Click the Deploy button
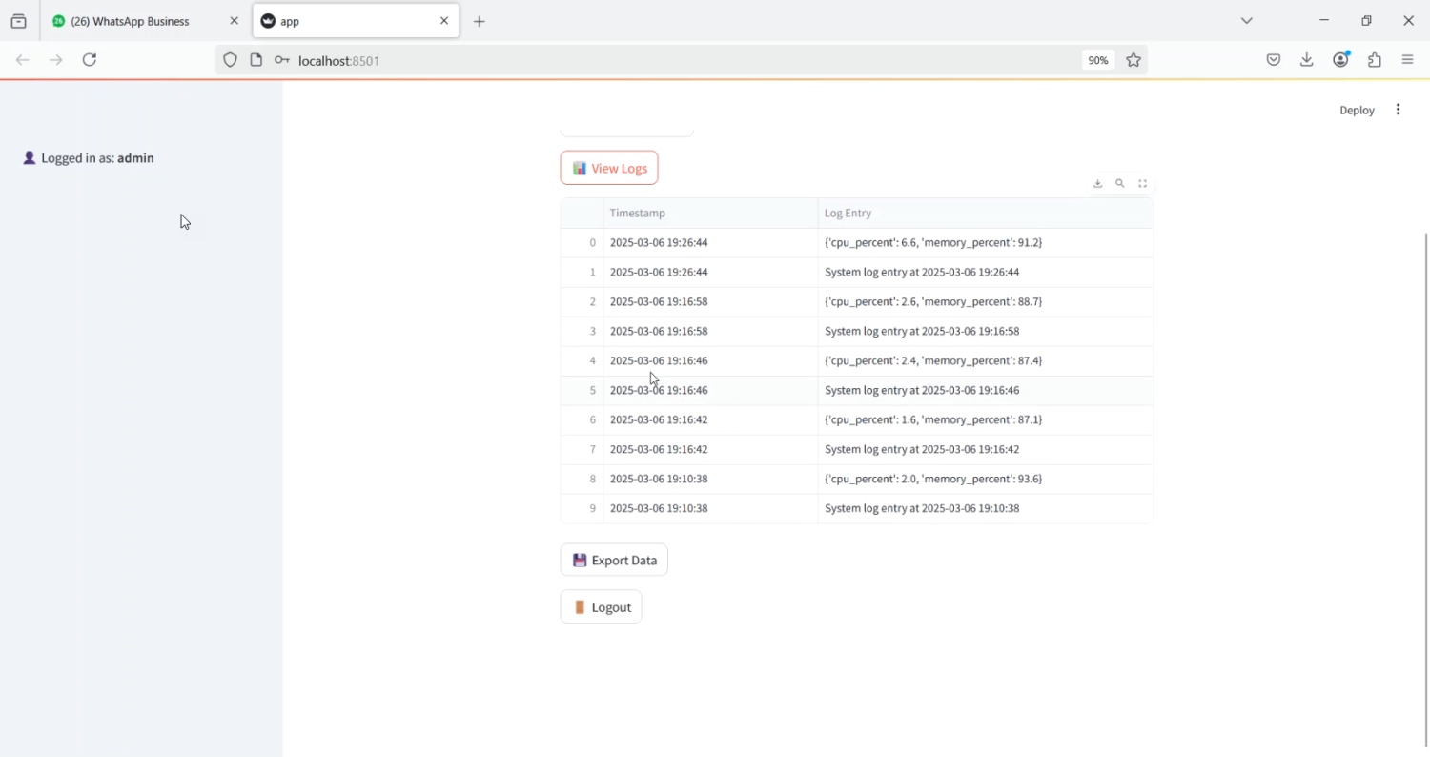The width and height of the screenshot is (1430, 757). [1357, 111]
